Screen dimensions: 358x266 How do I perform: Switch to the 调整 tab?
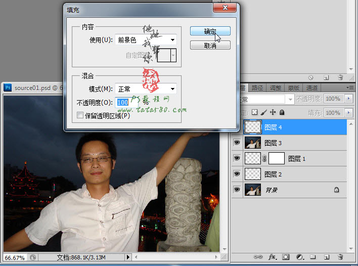coord(276,88)
